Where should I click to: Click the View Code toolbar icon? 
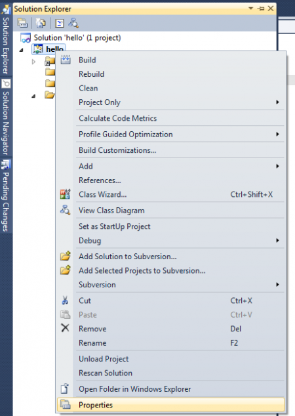pos(60,23)
